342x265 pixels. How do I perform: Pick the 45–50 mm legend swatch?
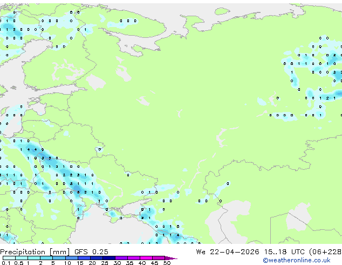click(159, 258)
